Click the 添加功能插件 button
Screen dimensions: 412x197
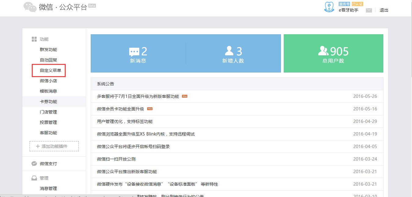pyautogui.click(x=54, y=146)
